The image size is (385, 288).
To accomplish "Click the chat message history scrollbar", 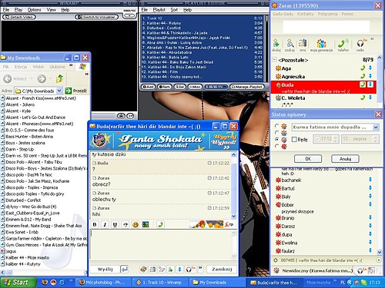I will 233,186.
